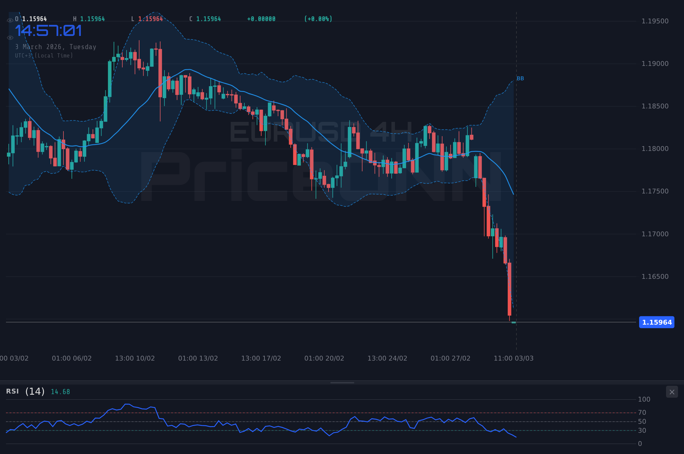Click the BB label near upper band
Viewport: 684px width, 454px height.
(520, 78)
